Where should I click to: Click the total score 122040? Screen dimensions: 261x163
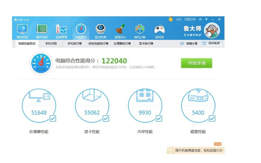coord(114,61)
